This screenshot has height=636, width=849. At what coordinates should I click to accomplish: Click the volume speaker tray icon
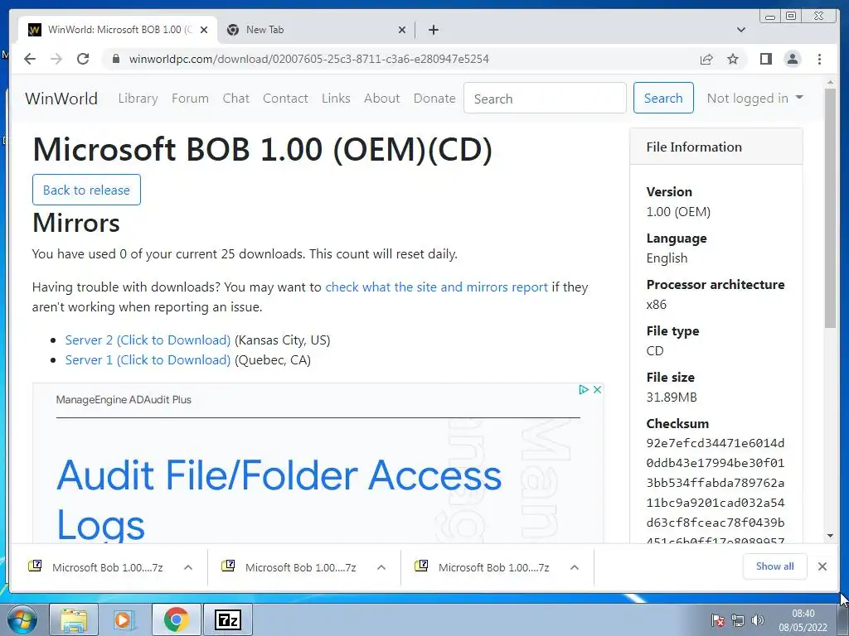tap(758, 620)
